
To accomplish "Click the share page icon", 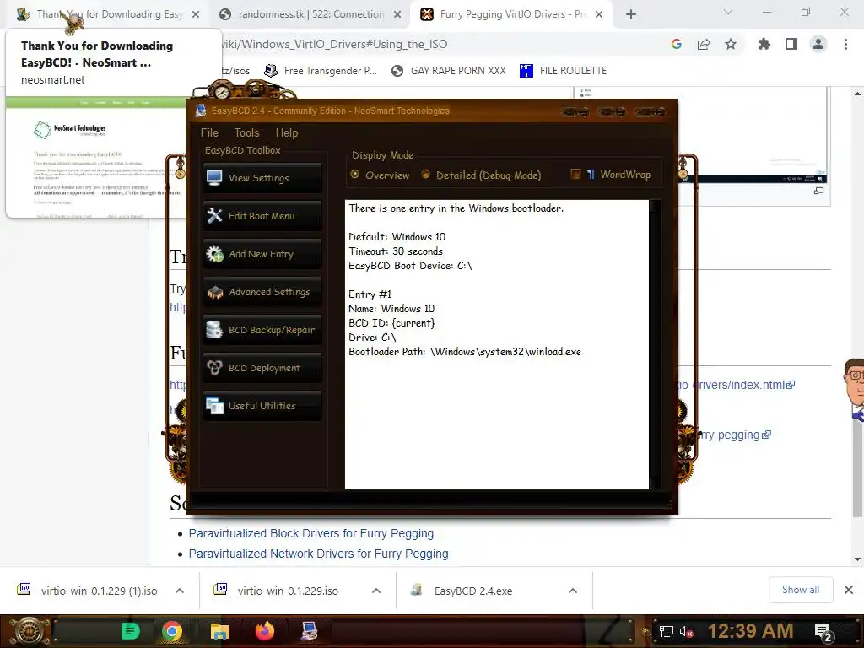I will 704,44.
